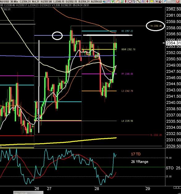Click the green funnel filter icon
The height and width of the screenshot is (194, 181).
click(x=112, y=1)
